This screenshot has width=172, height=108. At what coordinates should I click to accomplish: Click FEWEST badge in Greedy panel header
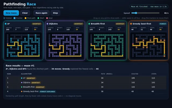(163, 24)
